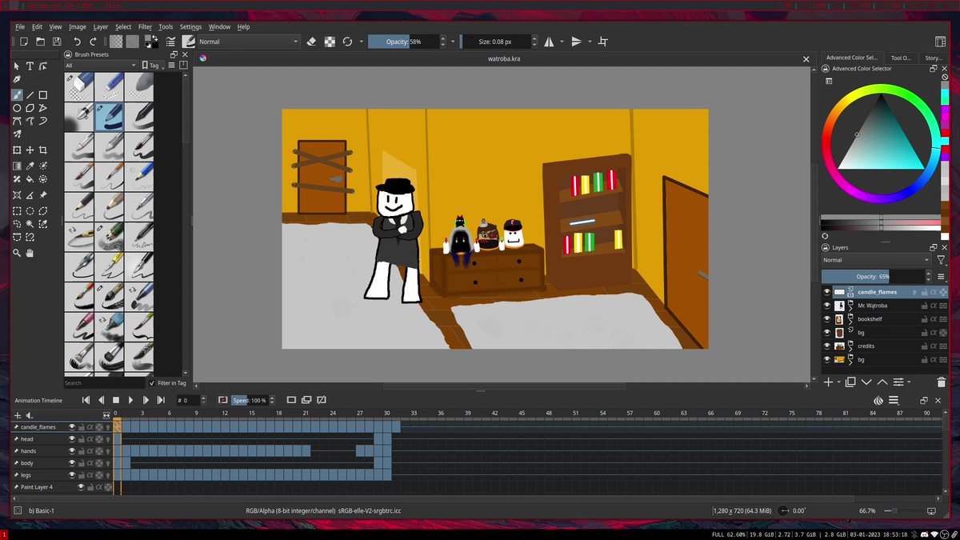This screenshot has height=540, width=960.
Task: Open the layer blending mode dropdown
Action: [876, 260]
